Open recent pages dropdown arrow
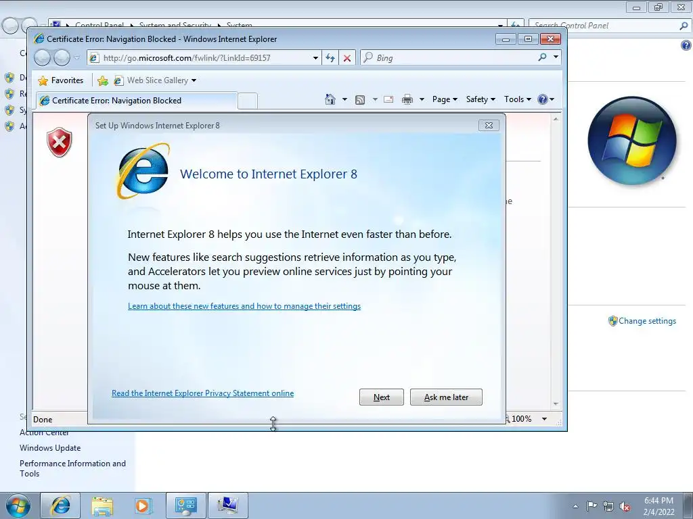 (77, 58)
